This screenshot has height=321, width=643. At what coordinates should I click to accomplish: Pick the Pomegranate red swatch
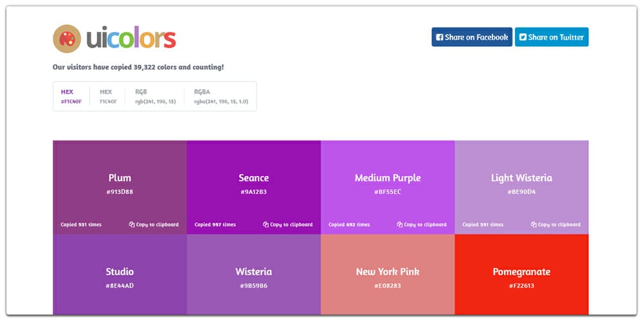pos(521,275)
